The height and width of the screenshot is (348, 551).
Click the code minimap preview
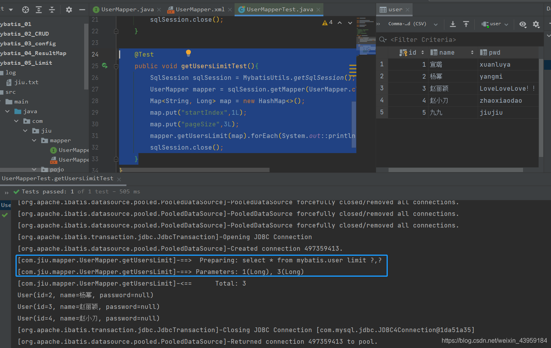pyautogui.click(x=366, y=36)
